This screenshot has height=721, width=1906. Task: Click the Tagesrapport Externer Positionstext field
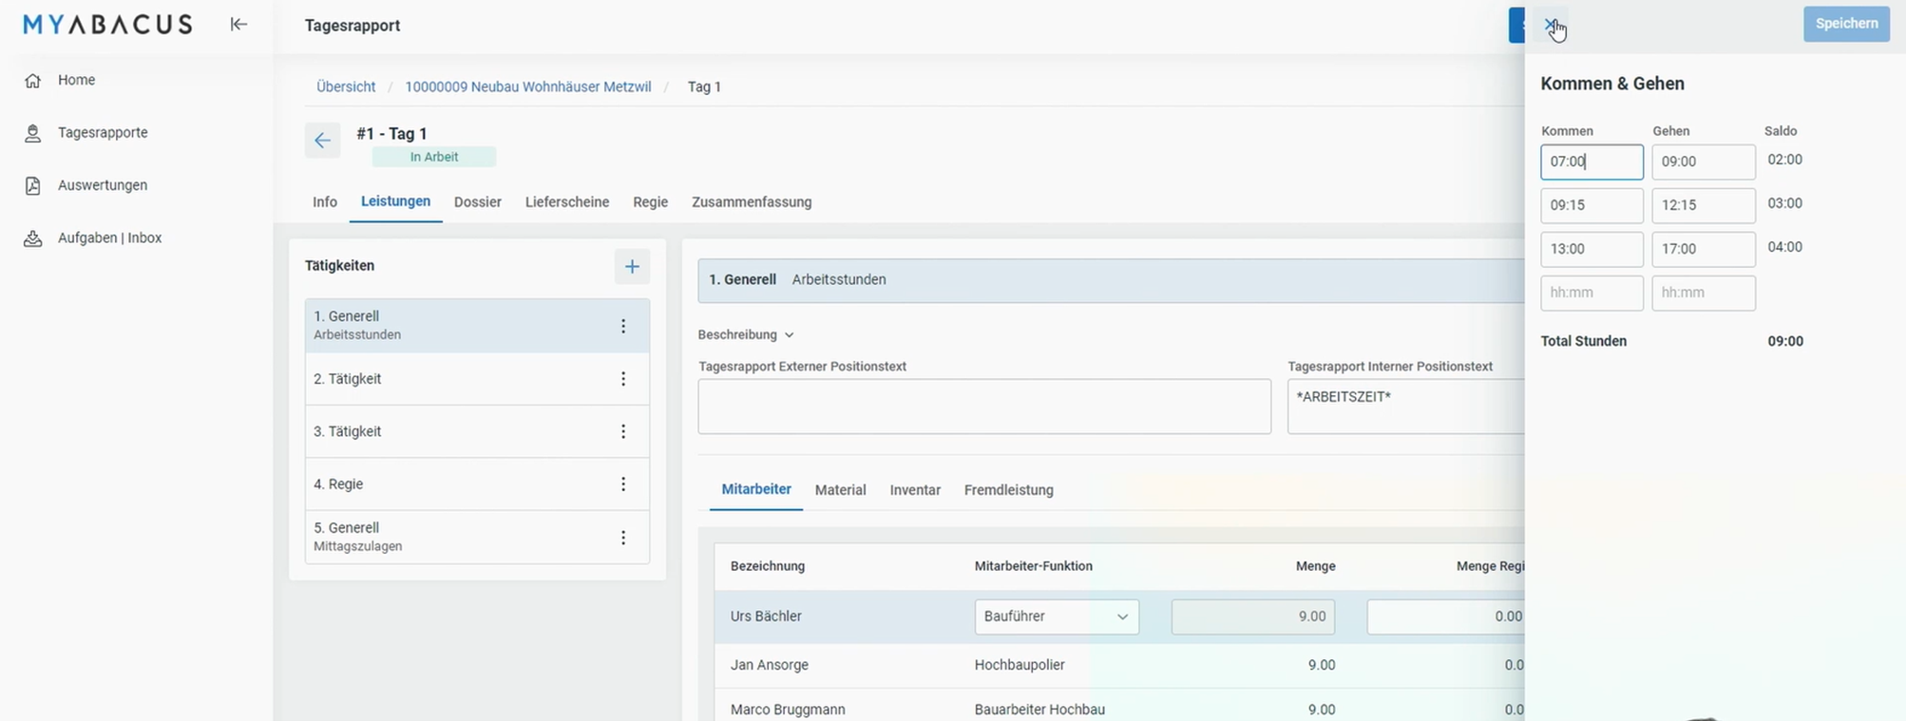984,407
